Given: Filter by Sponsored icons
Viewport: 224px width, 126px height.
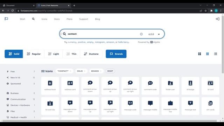Looking at the screenshot, I should pyautogui.click(x=21, y=84).
